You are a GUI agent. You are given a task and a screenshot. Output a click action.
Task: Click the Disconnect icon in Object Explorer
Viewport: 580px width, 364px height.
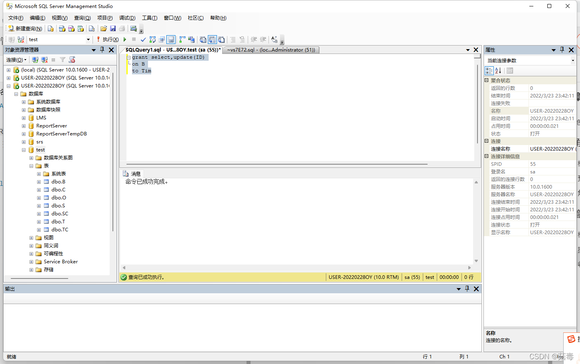(44, 60)
